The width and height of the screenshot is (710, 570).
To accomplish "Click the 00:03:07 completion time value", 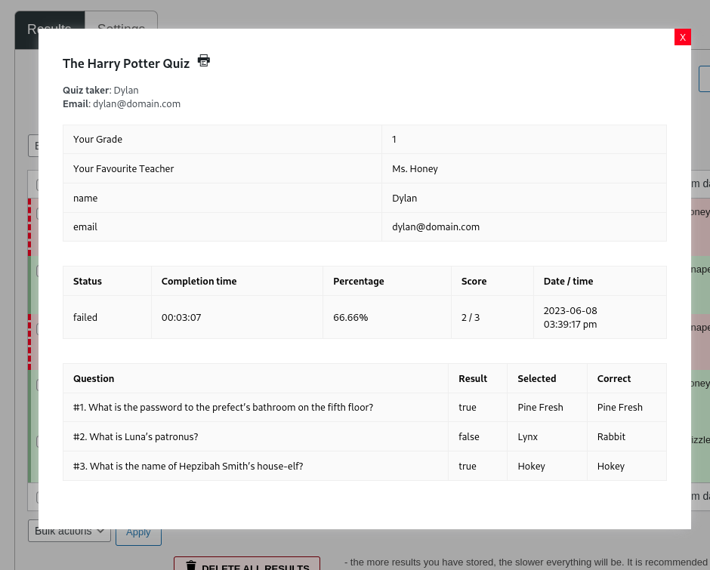I will [x=181, y=317].
